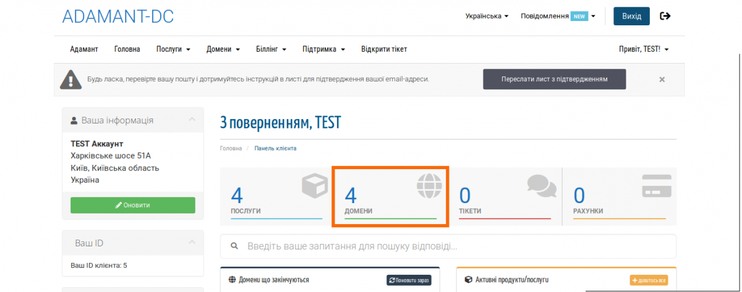Click the cube icon beside Активні продукти/послуги
Viewport: 742px width, 292px height.
(468, 280)
